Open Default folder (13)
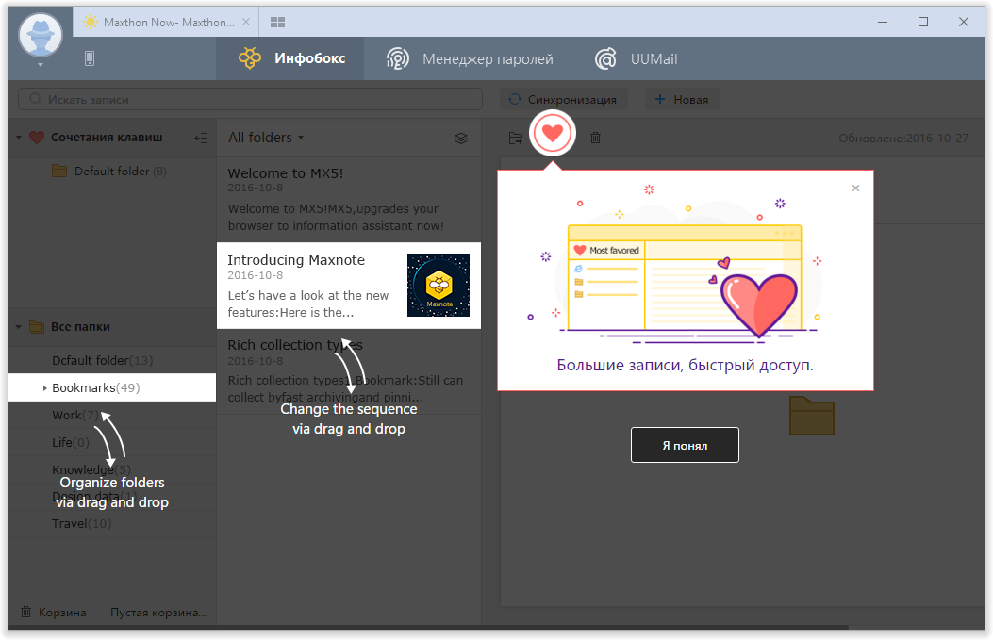 point(103,360)
